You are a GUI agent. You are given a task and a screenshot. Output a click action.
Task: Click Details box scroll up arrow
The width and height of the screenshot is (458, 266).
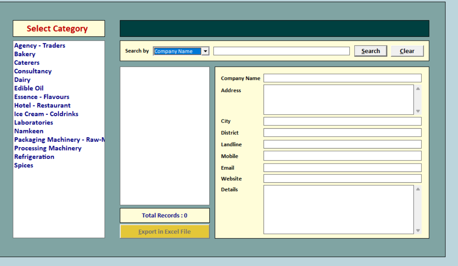point(418,189)
